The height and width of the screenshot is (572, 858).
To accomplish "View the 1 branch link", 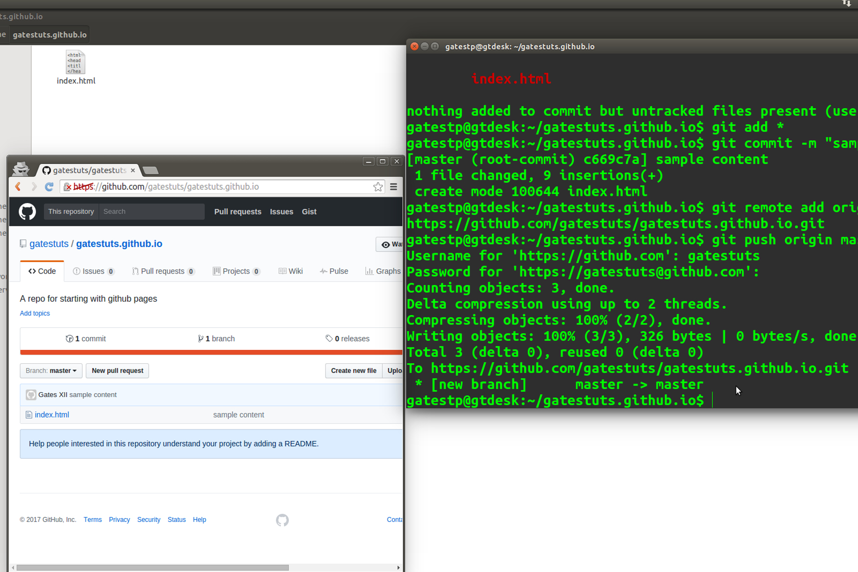I will click(216, 338).
